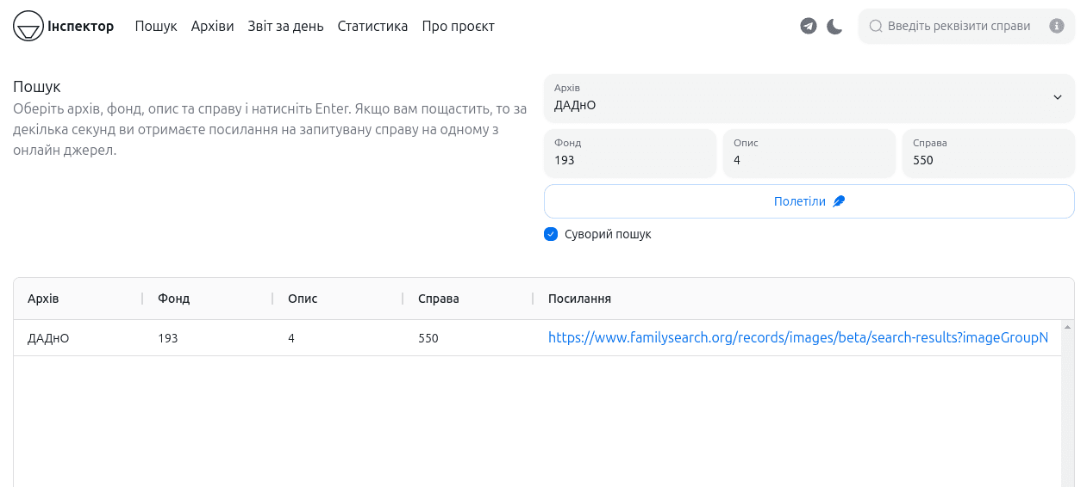Open the Звіт за день page
Image resolution: width=1087 pixels, height=487 pixels.
[x=286, y=27]
